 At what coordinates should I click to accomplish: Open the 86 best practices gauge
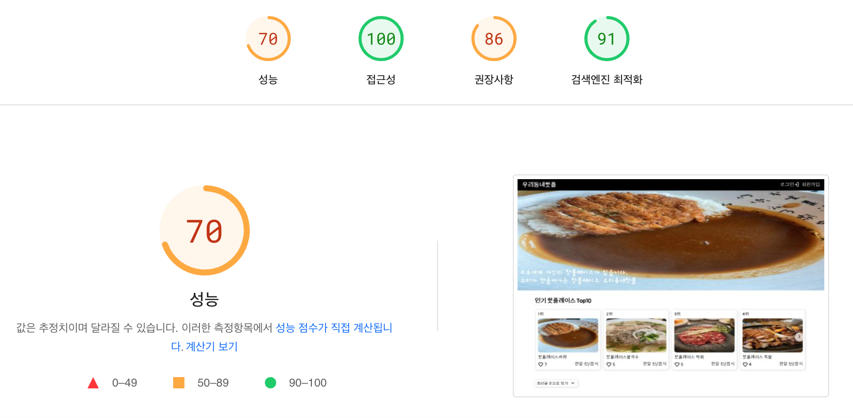[x=494, y=39]
